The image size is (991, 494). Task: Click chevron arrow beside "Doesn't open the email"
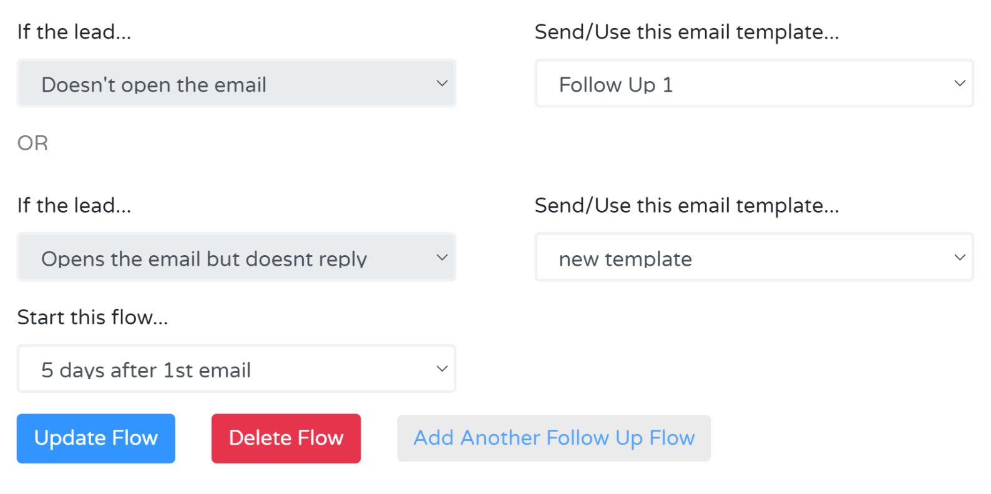[x=442, y=84]
